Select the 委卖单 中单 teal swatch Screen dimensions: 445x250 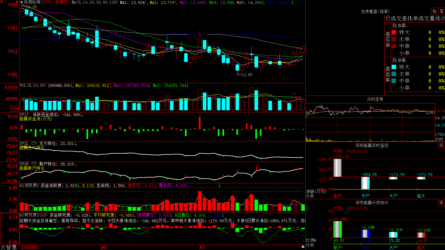point(394,81)
